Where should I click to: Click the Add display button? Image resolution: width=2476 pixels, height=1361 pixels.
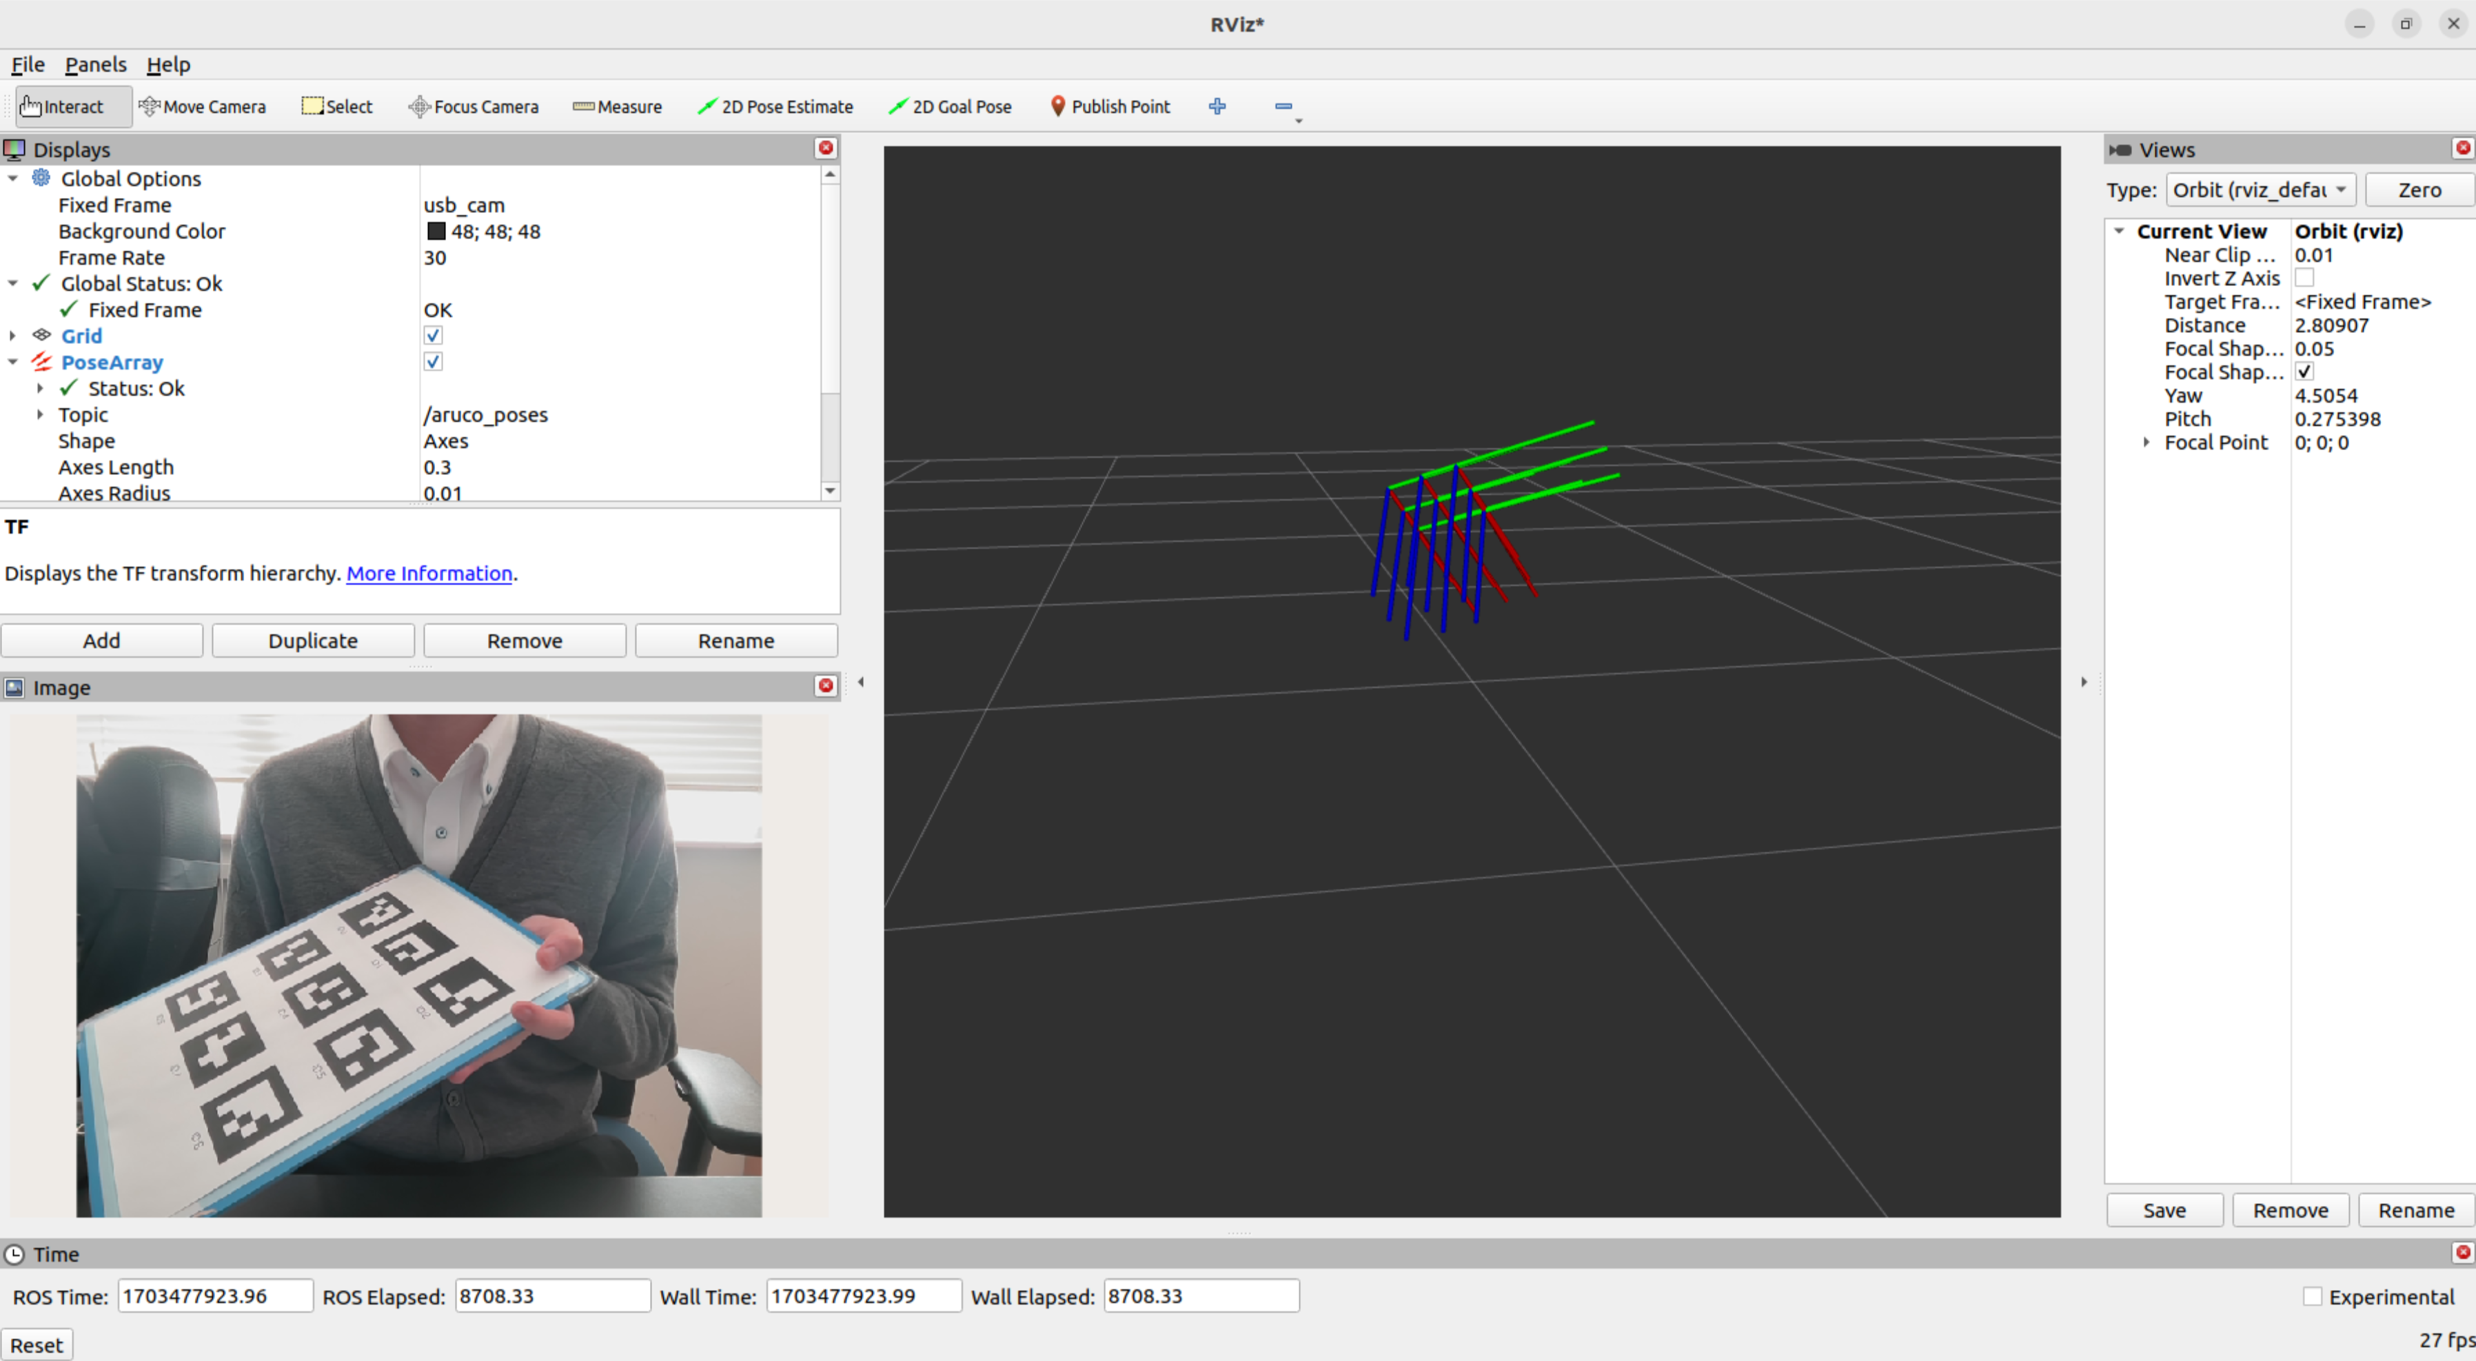101,641
